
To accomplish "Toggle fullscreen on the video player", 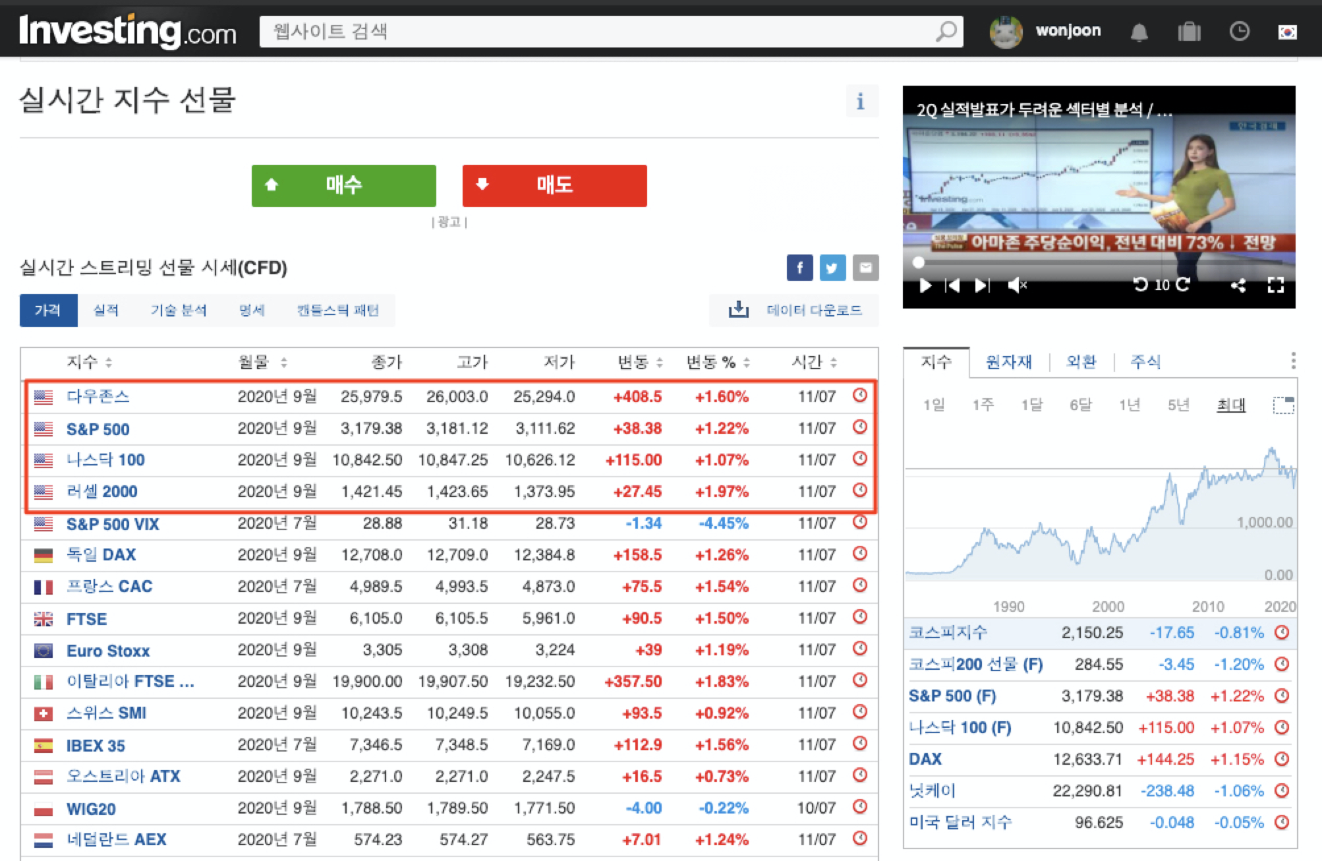I will tap(1276, 285).
